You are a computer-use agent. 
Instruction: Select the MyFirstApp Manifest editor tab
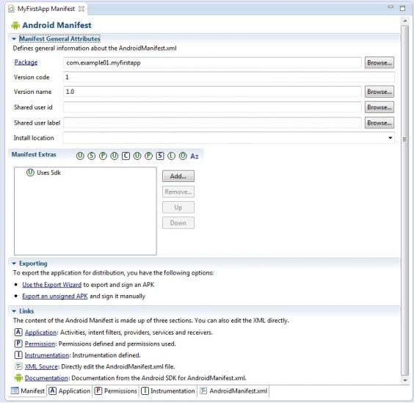(x=46, y=9)
